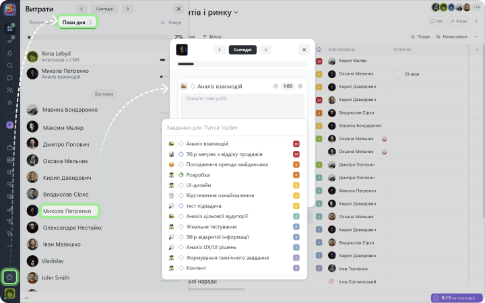The image size is (485, 303).
Task: Close the daily plan popup with X
Action: click(304, 50)
